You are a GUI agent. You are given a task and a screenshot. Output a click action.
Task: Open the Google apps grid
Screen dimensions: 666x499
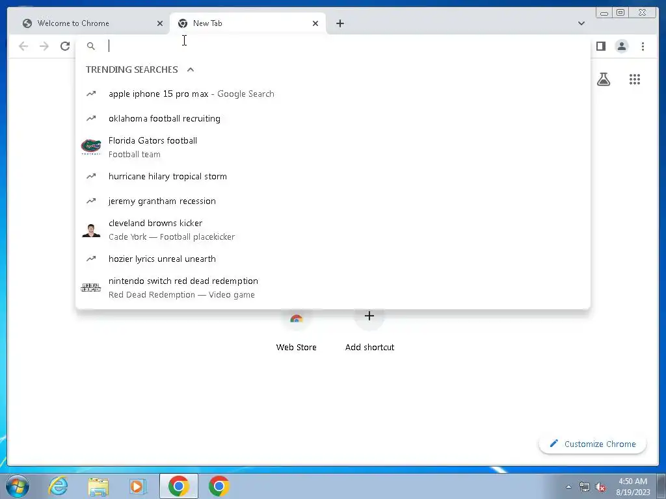(635, 79)
